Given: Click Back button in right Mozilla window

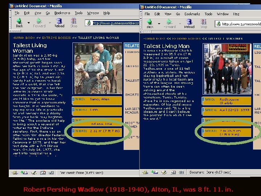Looking at the screenshot, I should pyautogui.click(x=150, y=24).
